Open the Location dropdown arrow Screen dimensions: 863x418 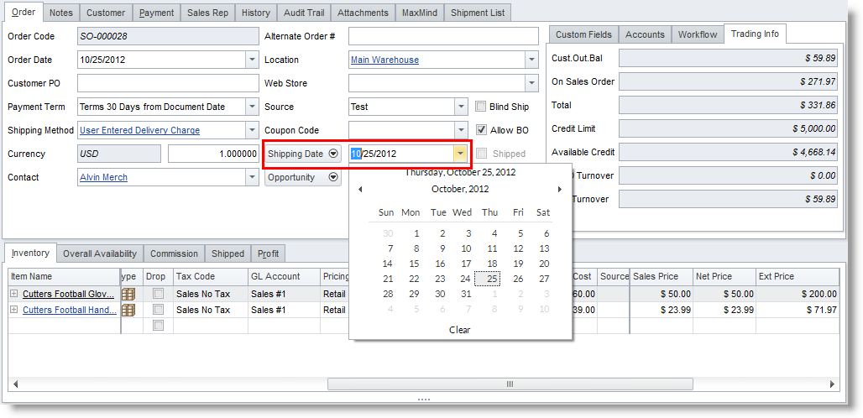(531, 60)
